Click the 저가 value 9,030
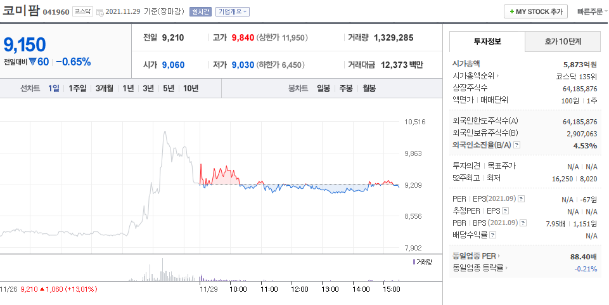This screenshot has width=609, height=305. (x=243, y=65)
